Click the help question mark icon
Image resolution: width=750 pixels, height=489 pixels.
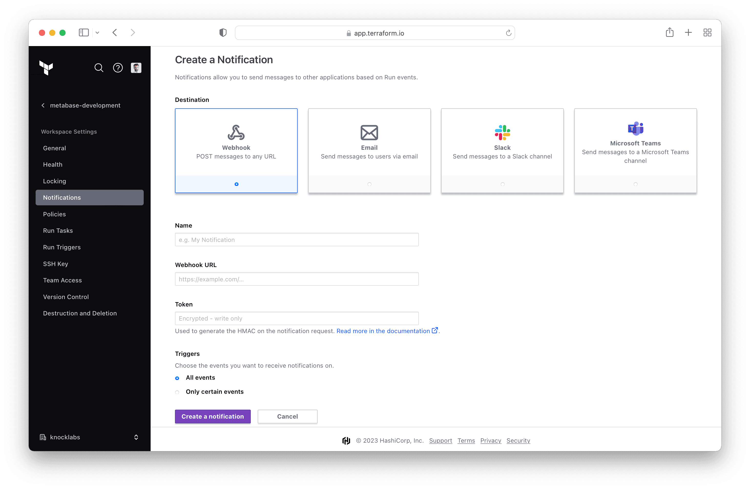pos(118,68)
